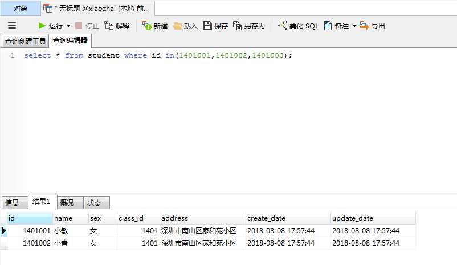The image size is (457, 265).
Task: Click update_date cell in 1401002 row
Action: [x=373, y=243]
